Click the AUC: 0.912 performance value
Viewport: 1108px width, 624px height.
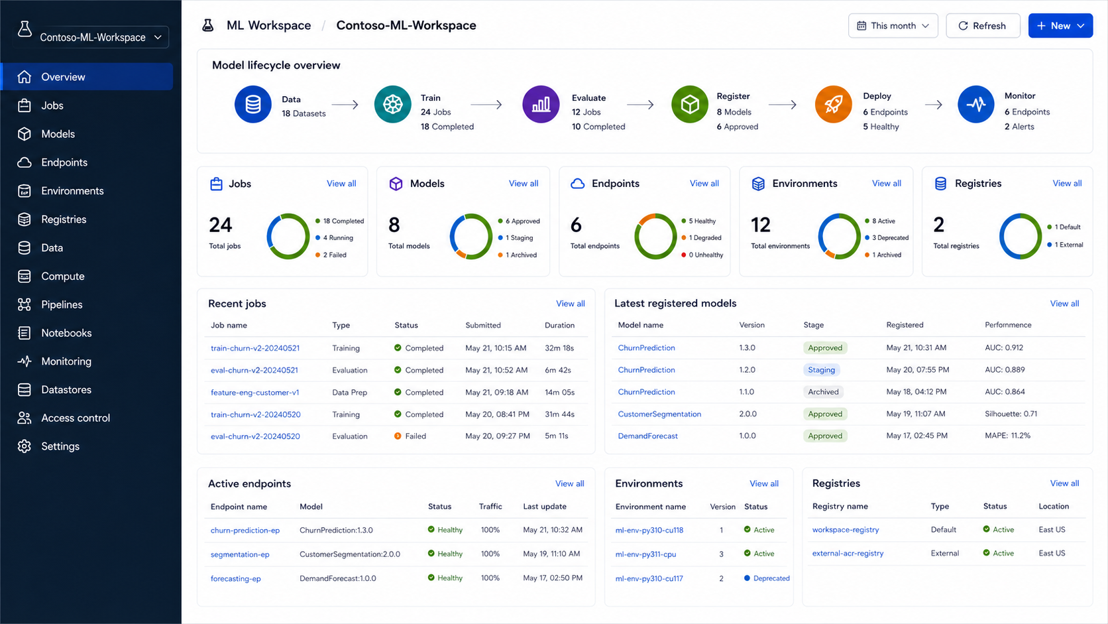coord(1004,347)
